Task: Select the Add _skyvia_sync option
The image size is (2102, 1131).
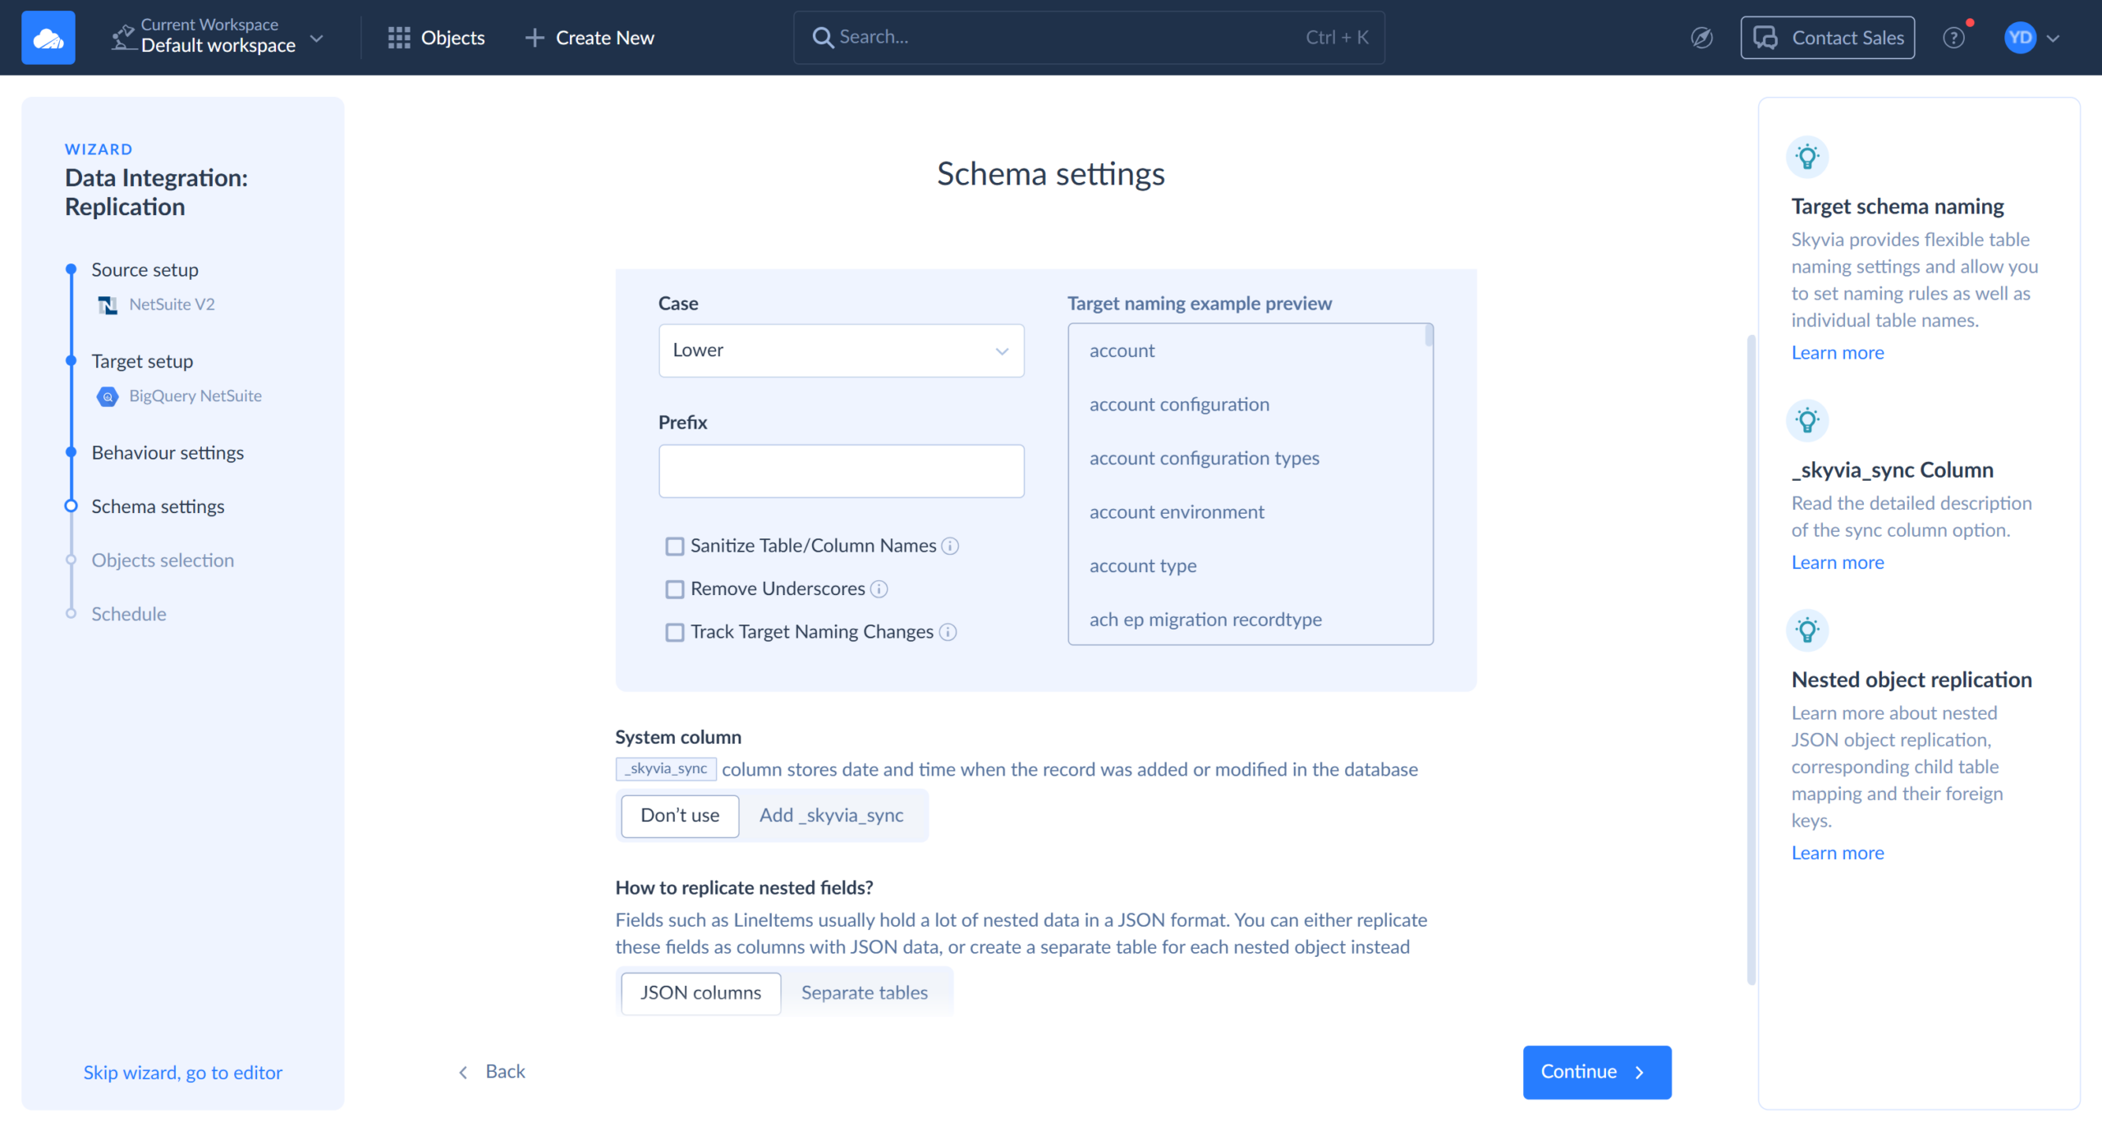Action: [x=831, y=816]
